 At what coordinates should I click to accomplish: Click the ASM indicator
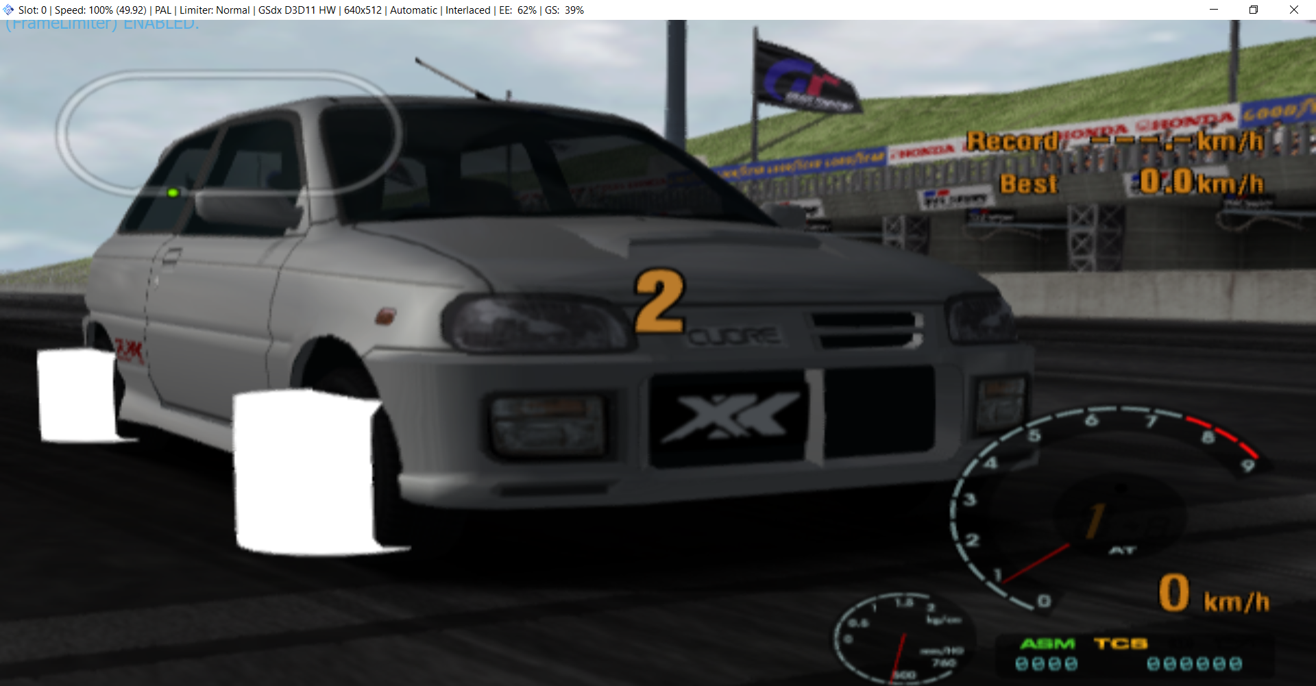pyautogui.click(x=1047, y=644)
